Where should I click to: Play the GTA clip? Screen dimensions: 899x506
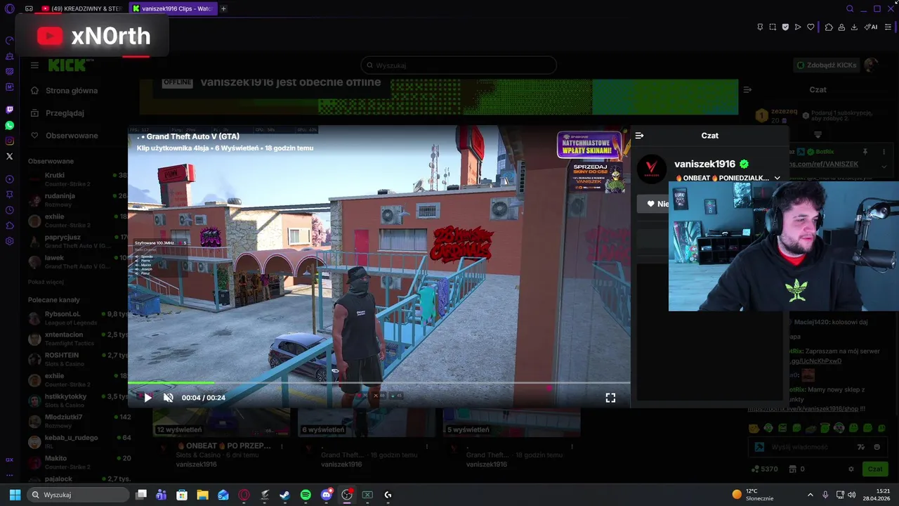(147, 398)
